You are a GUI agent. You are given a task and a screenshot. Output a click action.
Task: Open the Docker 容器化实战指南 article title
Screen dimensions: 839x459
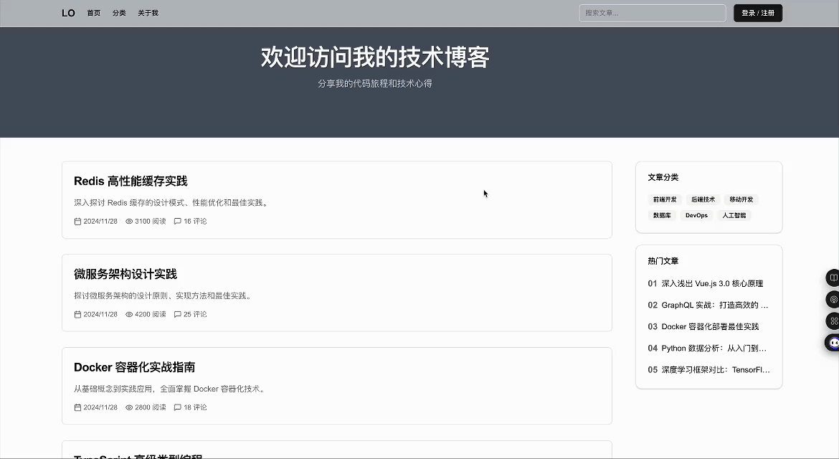tap(134, 367)
